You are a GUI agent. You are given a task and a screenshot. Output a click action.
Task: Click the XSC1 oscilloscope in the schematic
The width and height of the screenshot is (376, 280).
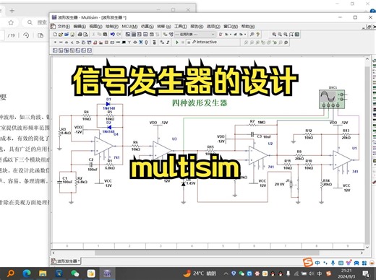point(332,99)
